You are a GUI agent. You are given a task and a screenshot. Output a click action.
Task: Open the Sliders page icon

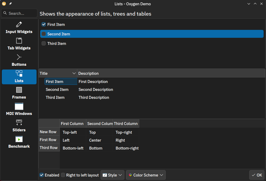[19, 122]
